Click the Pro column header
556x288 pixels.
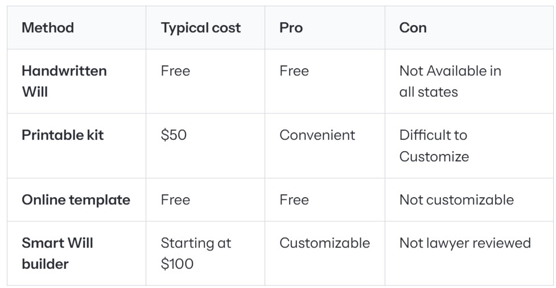pos(291,28)
